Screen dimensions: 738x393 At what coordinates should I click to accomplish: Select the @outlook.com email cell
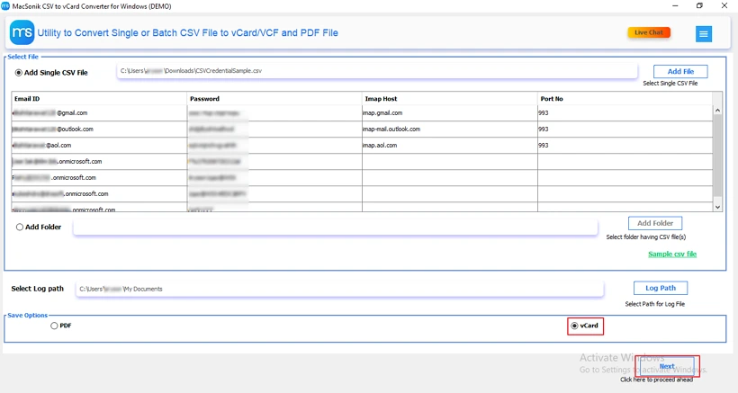click(x=99, y=130)
